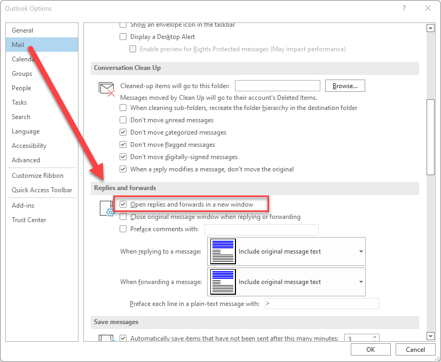
Task: Click the forward message layout preview icon
Action: click(x=223, y=282)
